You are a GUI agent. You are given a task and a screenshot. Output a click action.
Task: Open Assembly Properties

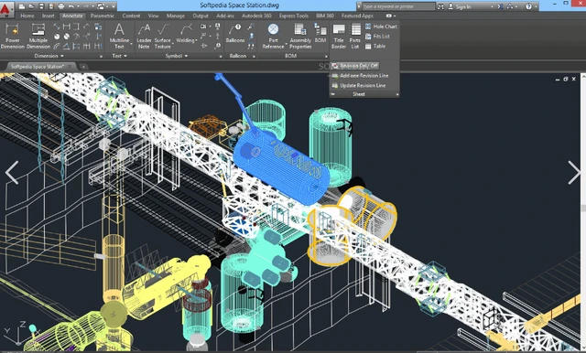300,36
